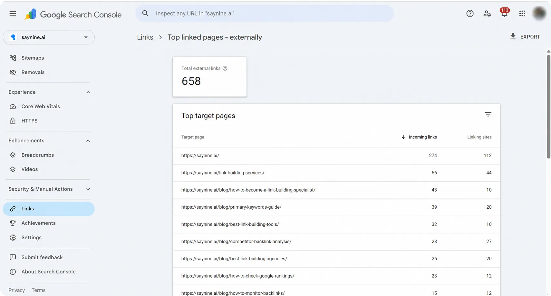Viewport: 551px width, 296px height.
Task: Open the Privacy link
Action: (x=16, y=290)
